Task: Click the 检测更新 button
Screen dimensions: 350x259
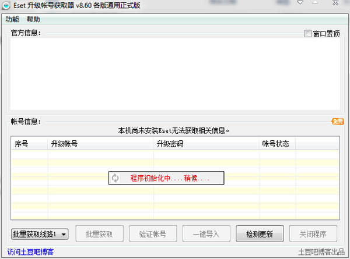Action: [x=260, y=233]
